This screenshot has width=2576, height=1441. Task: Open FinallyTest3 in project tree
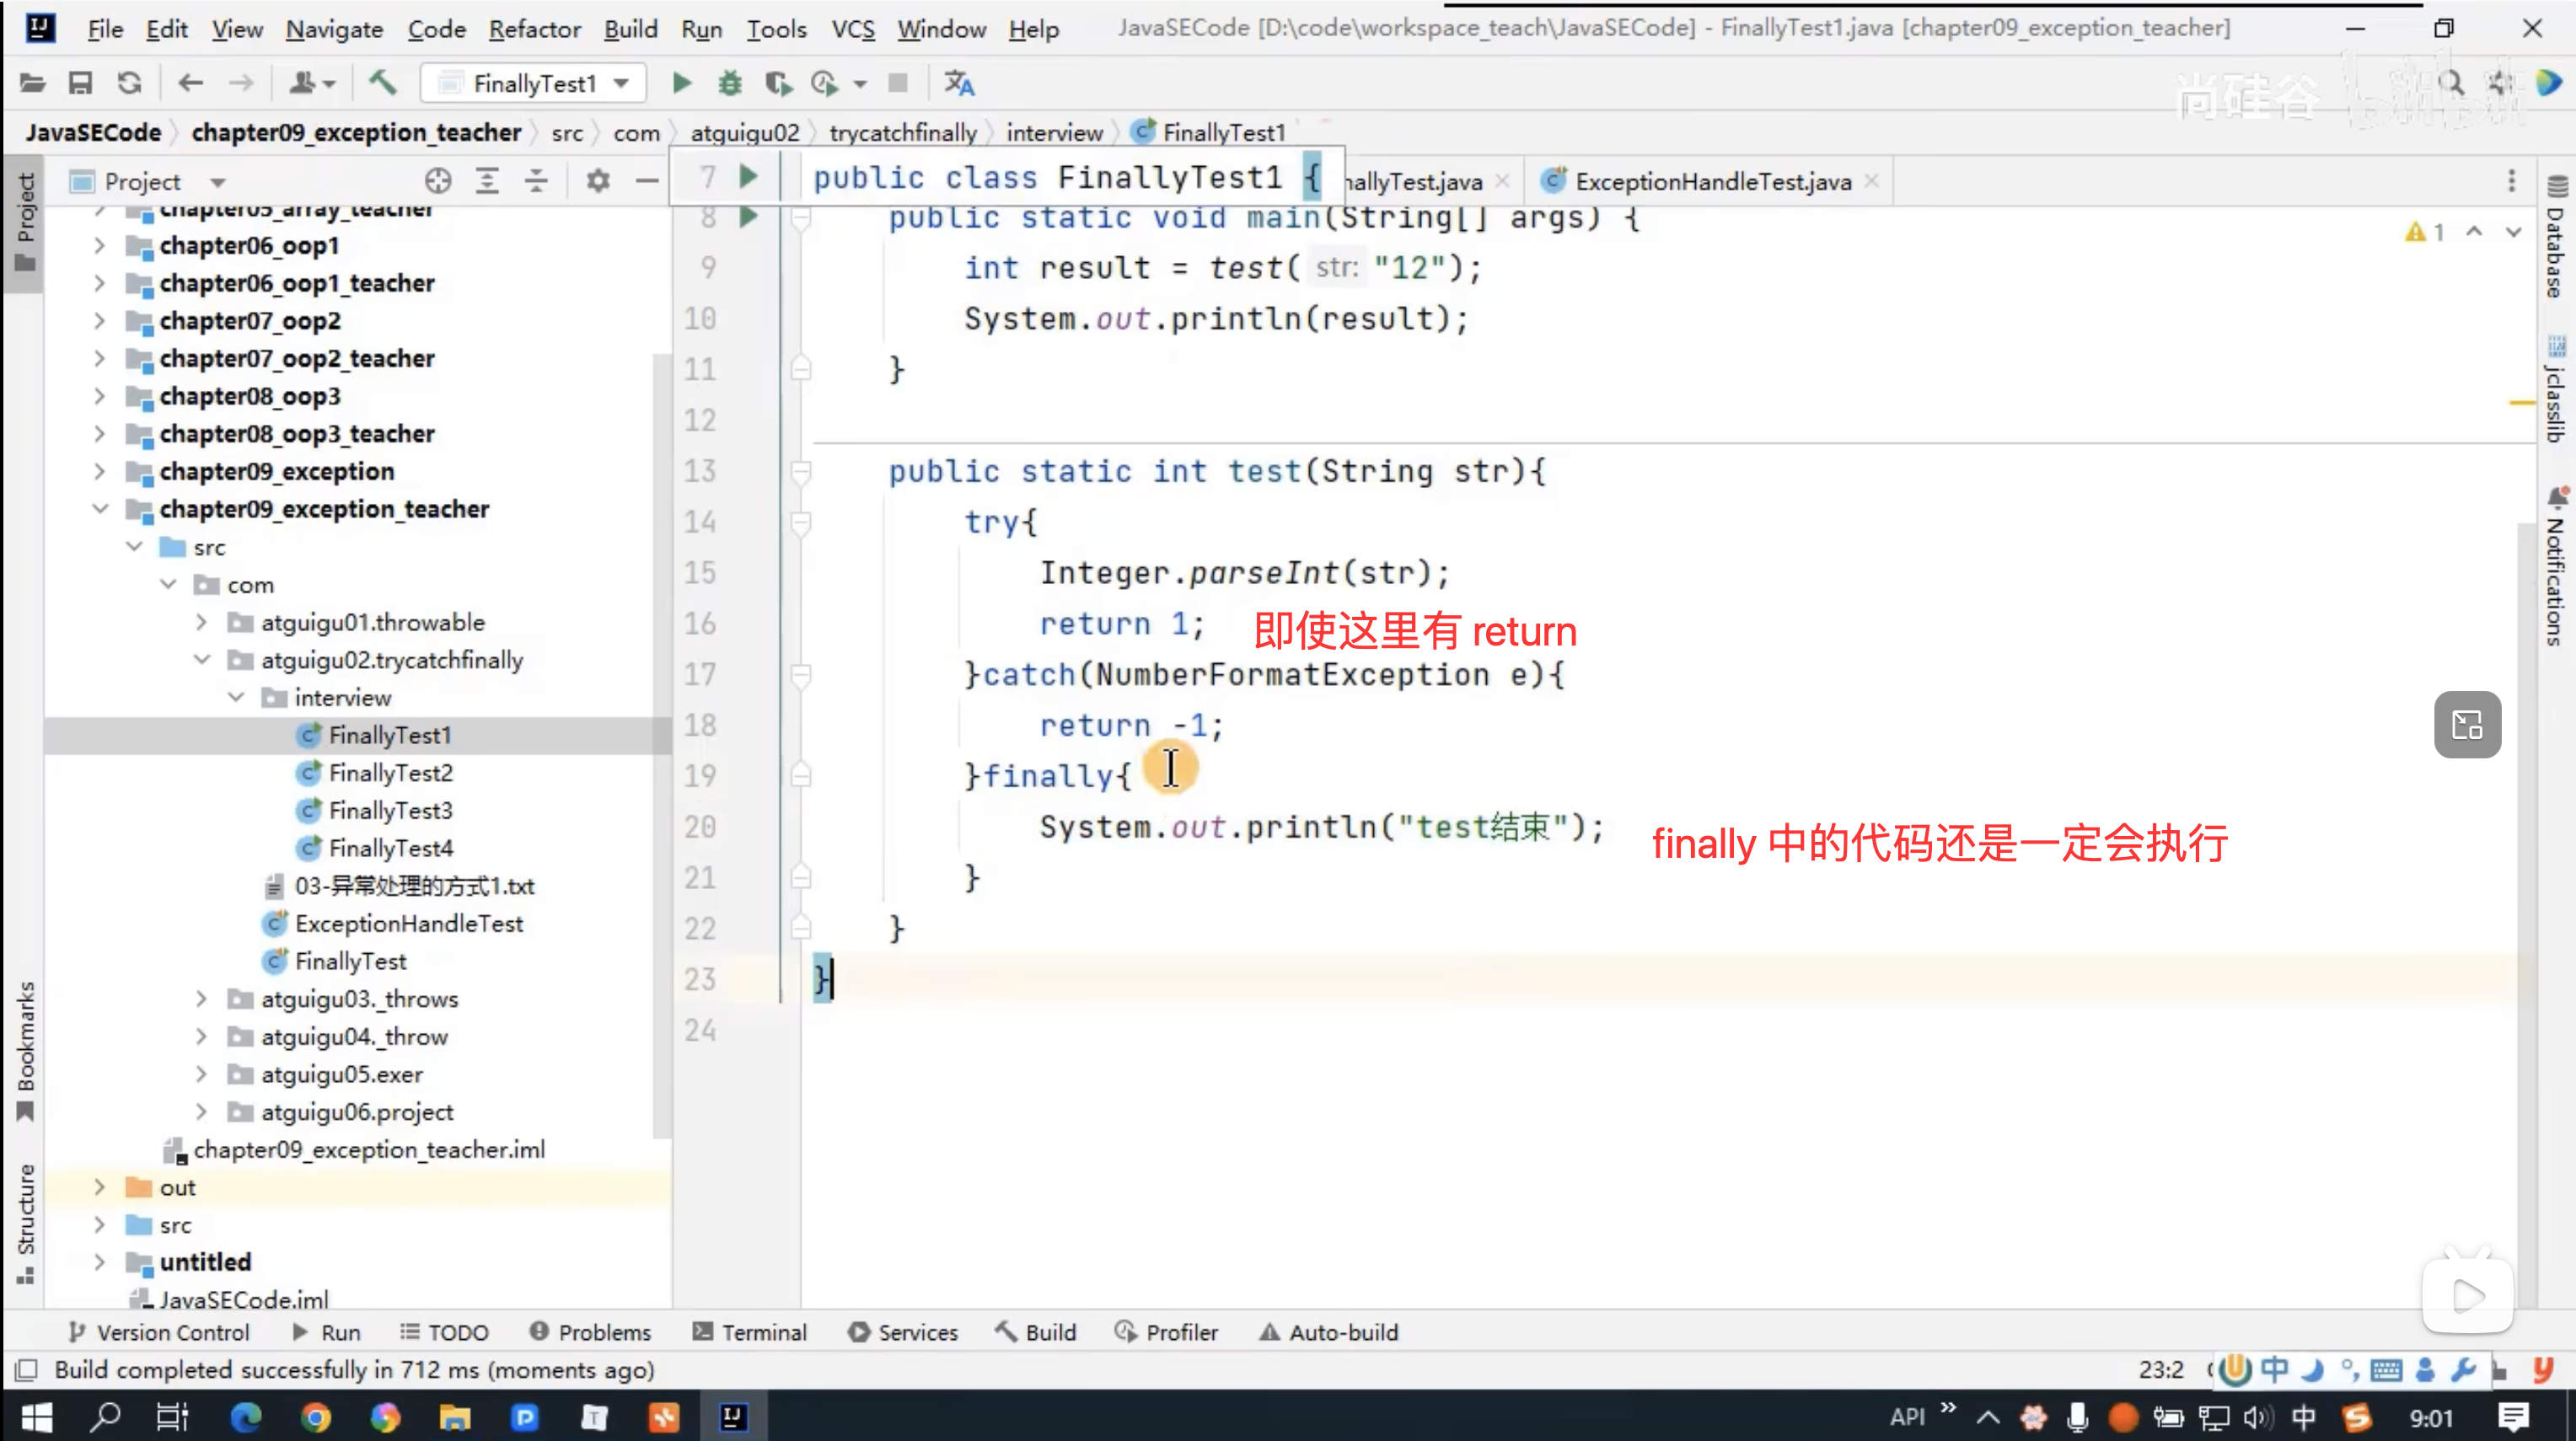pos(390,810)
